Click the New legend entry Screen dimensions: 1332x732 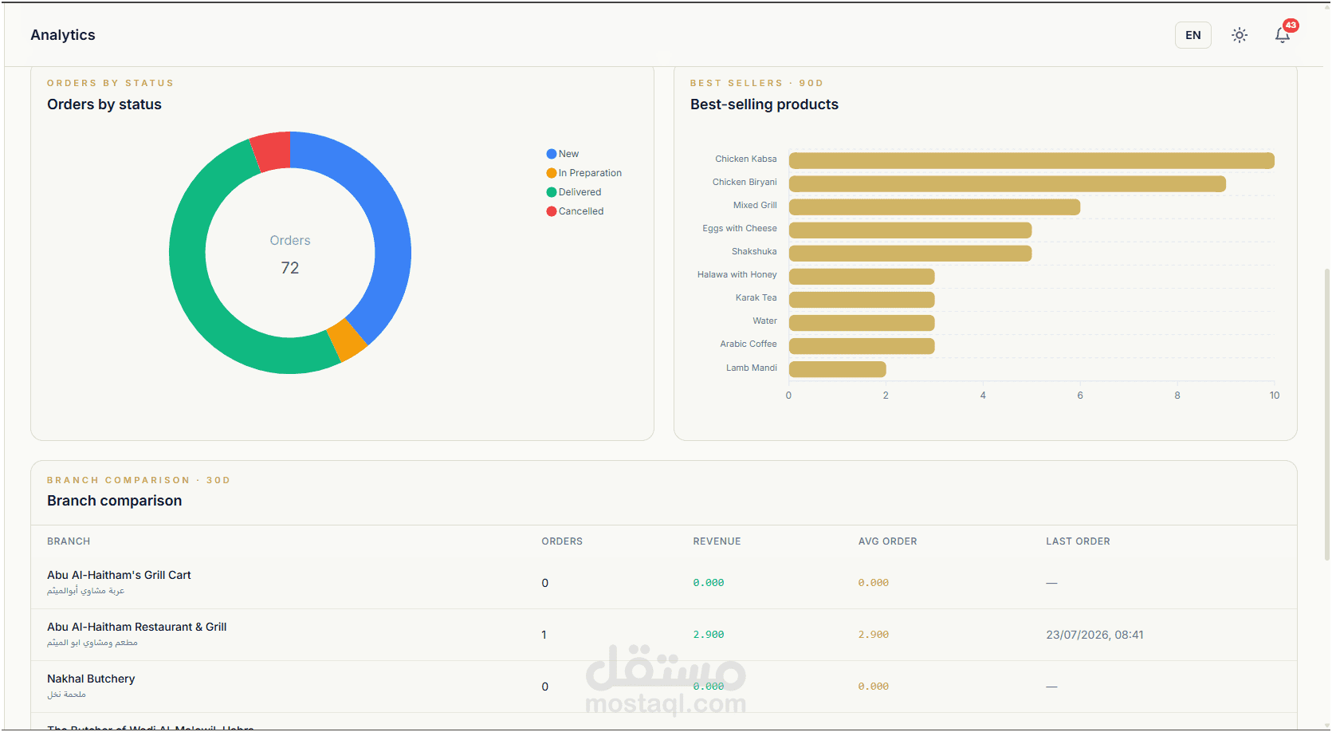[x=563, y=154]
